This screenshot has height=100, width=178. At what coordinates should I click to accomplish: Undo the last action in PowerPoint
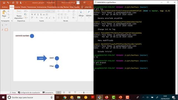(8, 2)
